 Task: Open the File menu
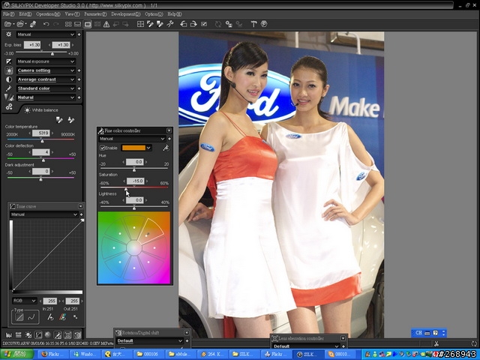(8, 14)
